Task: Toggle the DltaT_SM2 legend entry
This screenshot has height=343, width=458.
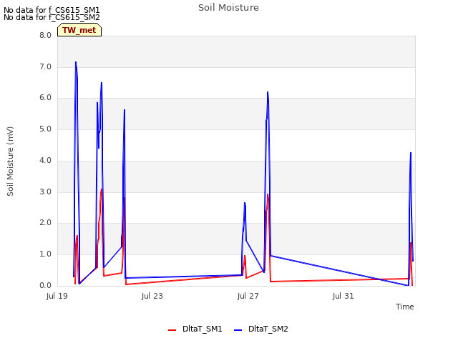Action: (x=261, y=329)
